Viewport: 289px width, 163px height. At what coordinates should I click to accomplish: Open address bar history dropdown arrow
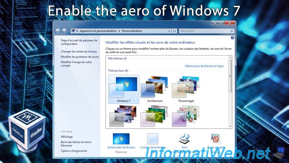169,31
